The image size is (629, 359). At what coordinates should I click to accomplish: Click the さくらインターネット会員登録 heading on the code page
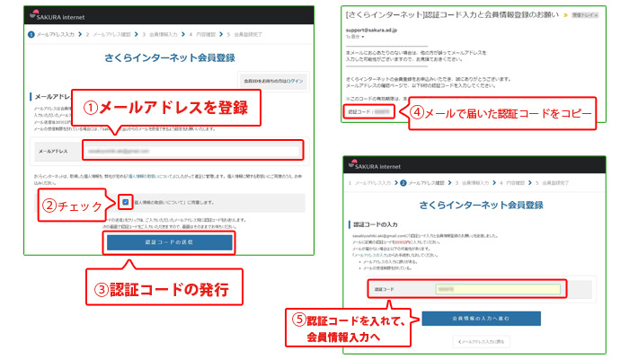tap(481, 206)
